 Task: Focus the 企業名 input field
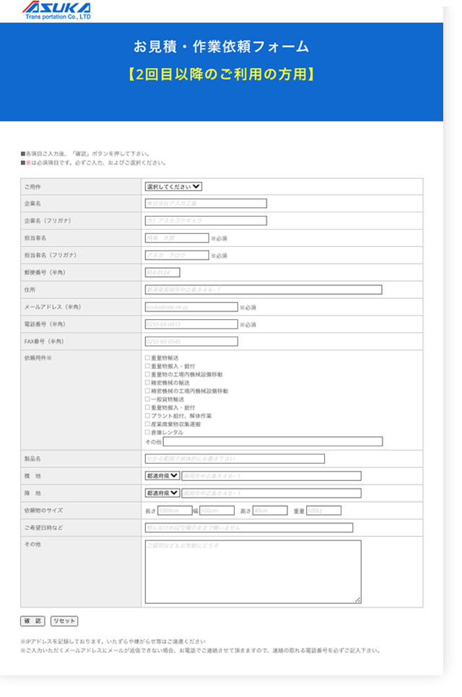point(206,204)
